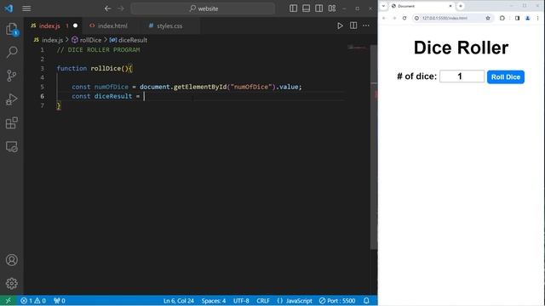The height and width of the screenshot is (306, 545).
Task: Open the website command search box
Action: pos(203,8)
